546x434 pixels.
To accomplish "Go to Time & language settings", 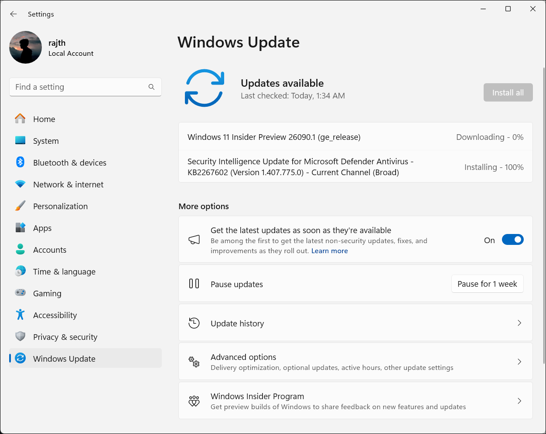I will click(64, 271).
